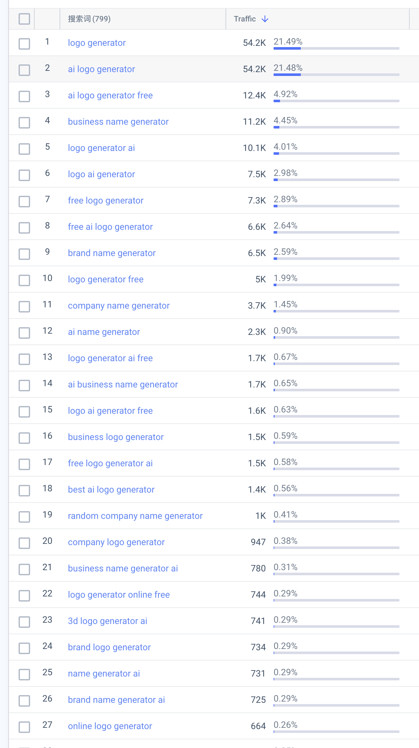Image resolution: width=419 pixels, height=748 pixels.
Task: Open the brand name generator keyword link
Action: tap(112, 253)
